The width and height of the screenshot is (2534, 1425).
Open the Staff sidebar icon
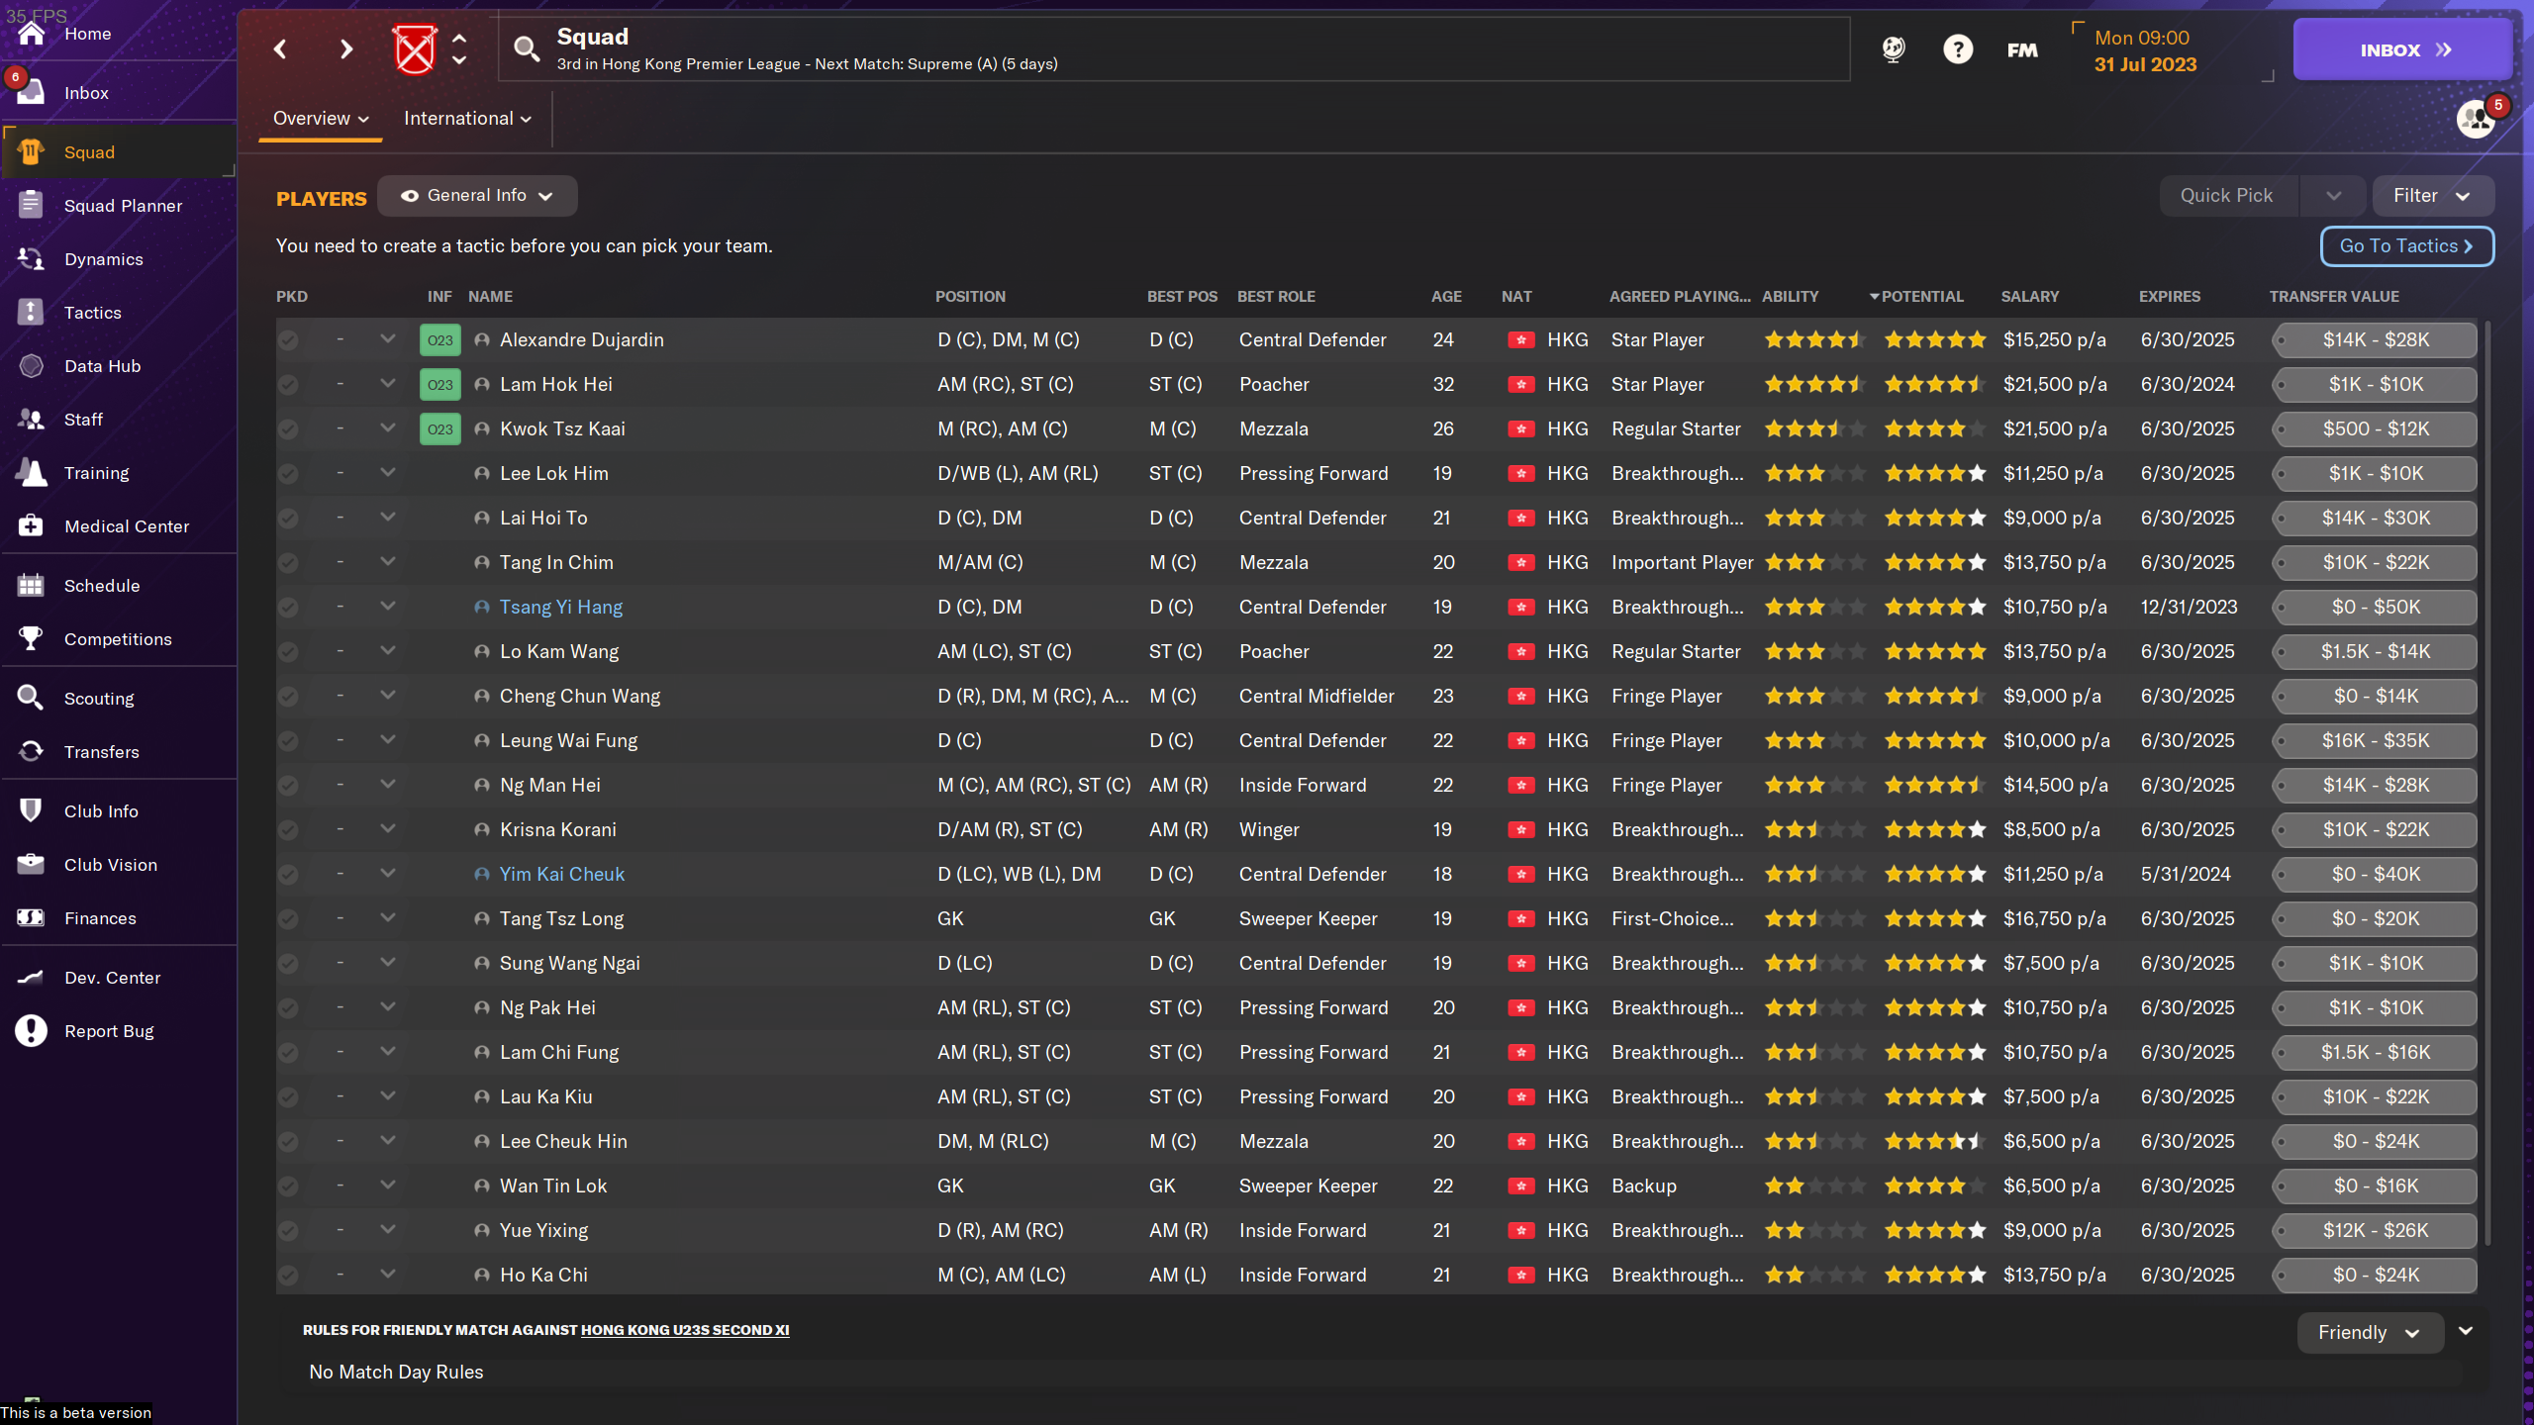[x=31, y=419]
